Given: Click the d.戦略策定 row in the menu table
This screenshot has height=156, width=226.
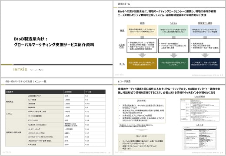Looking at the screenshot, I should coord(66,107).
